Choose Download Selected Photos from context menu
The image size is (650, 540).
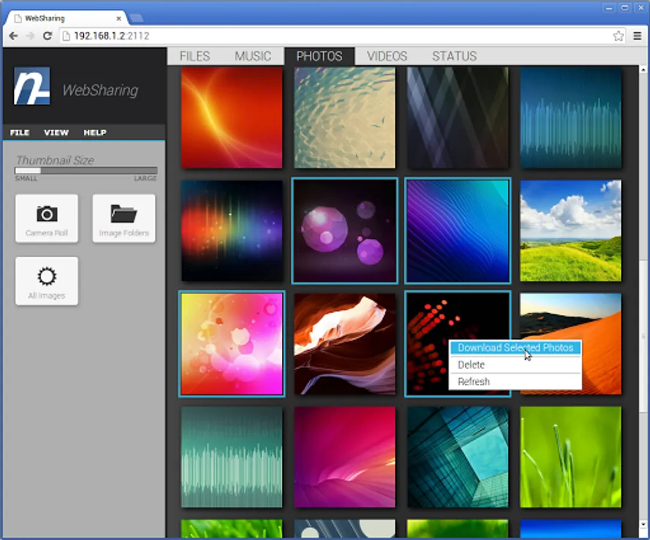pyautogui.click(x=515, y=348)
